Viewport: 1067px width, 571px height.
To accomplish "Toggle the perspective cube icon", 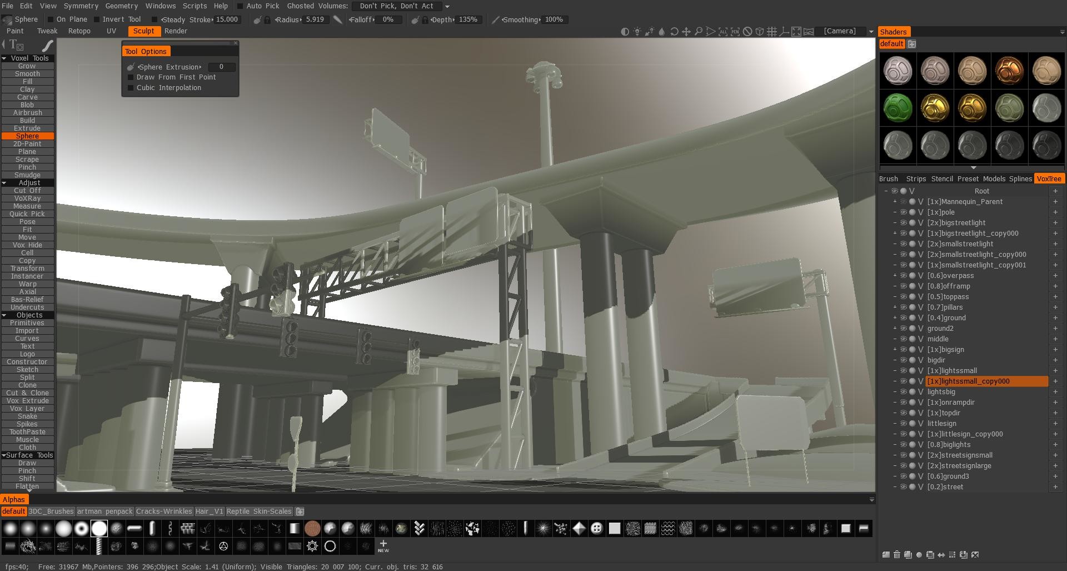I will click(x=760, y=32).
